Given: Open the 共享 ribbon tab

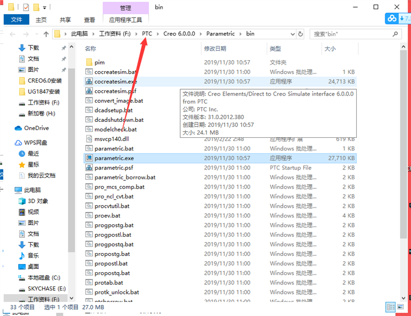Looking at the screenshot, I should click(65, 20).
